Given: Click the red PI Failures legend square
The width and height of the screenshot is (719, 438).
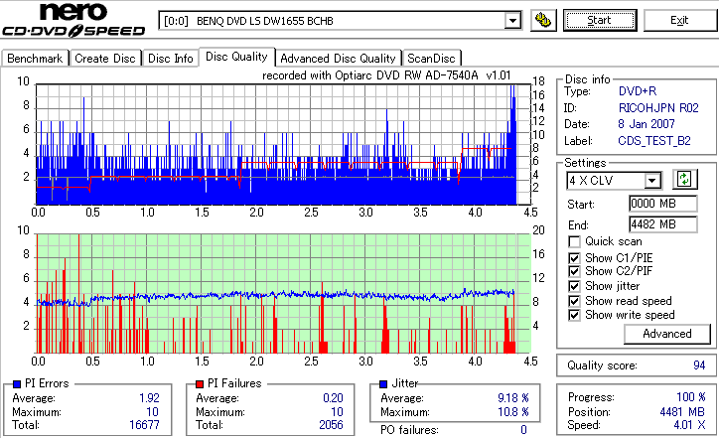Looking at the screenshot, I should point(200,384).
